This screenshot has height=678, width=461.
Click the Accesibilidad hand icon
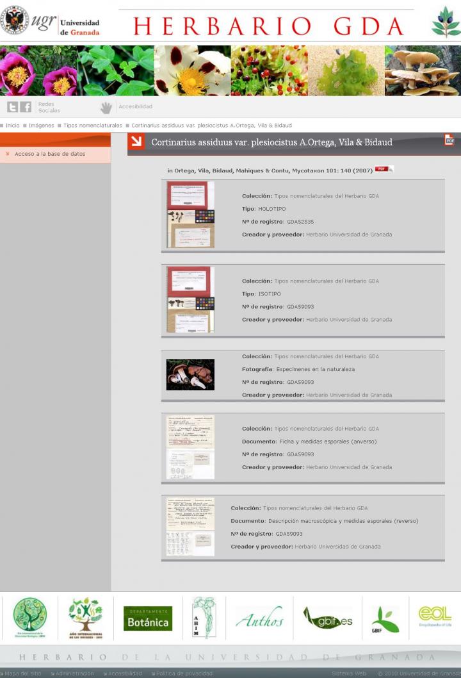pos(106,108)
